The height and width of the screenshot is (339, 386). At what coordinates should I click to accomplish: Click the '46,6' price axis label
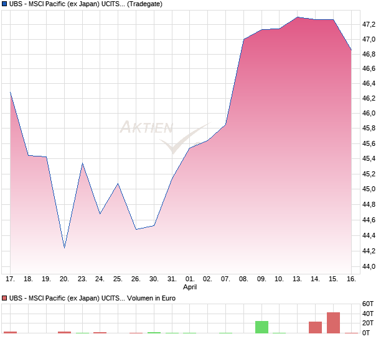click(369, 68)
